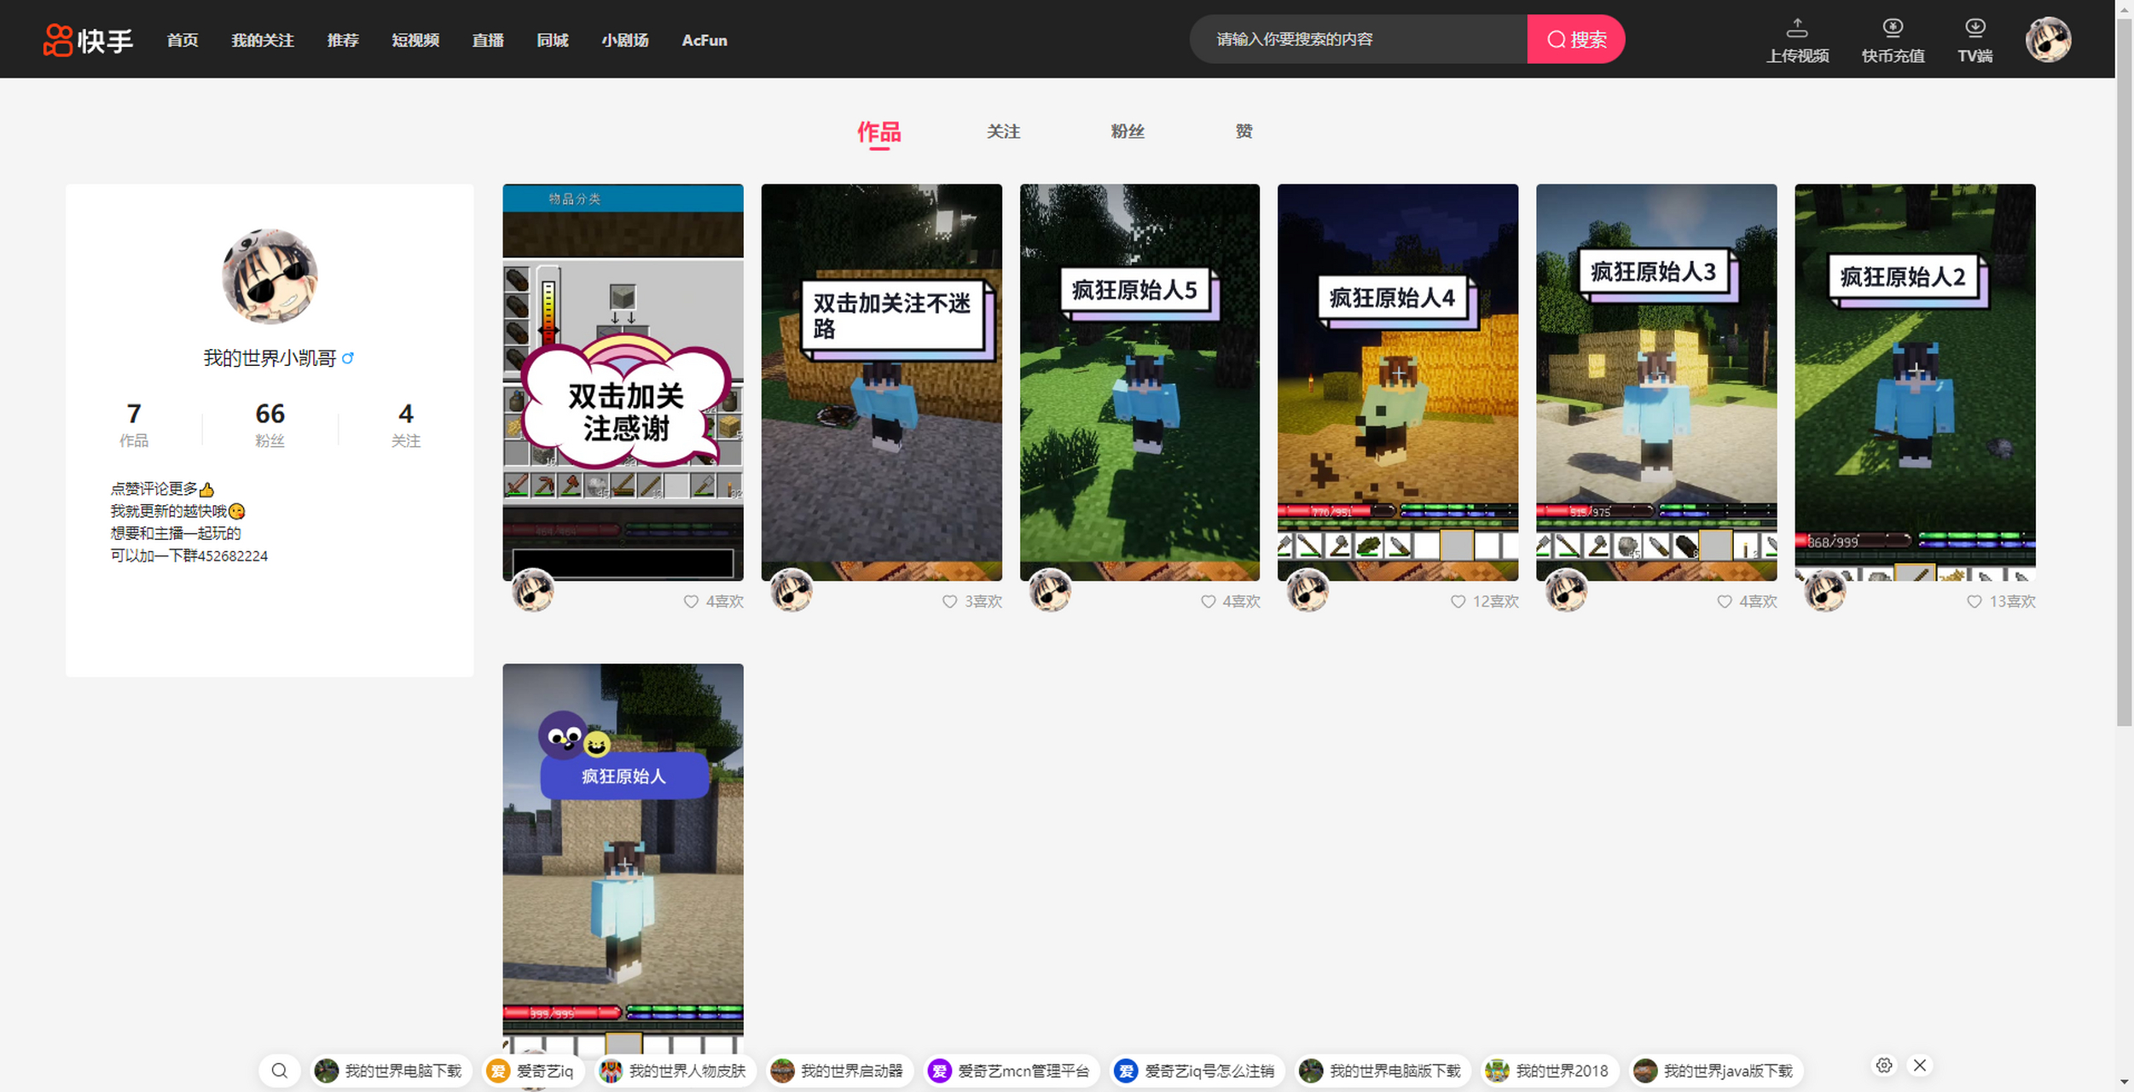This screenshot has width=2134, height=1092.
Task: Click author avatar under 双击加关注不迷路 video
Action: (x=792, y=590)
